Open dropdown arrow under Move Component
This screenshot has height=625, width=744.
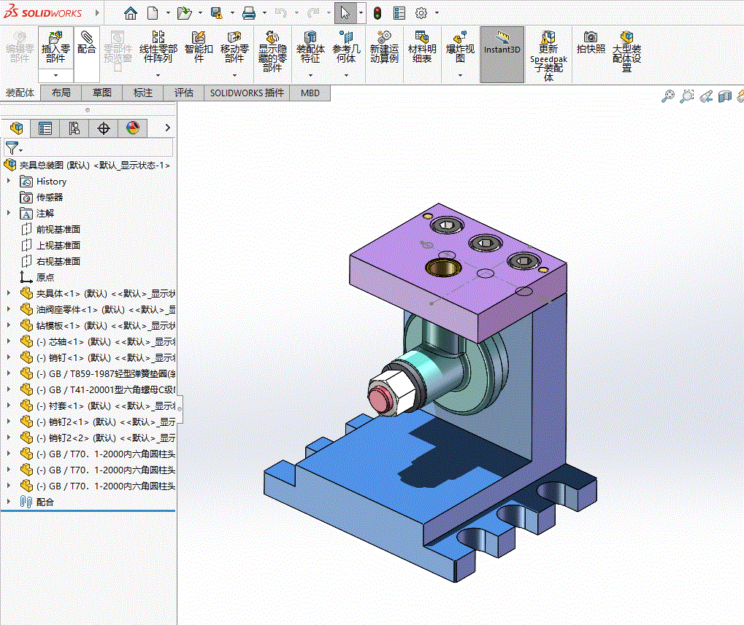coord(234,75)
